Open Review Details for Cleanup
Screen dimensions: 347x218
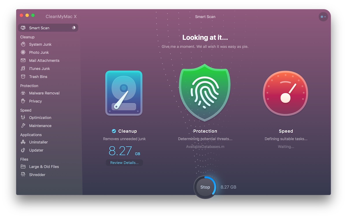(x=124, y=163)
